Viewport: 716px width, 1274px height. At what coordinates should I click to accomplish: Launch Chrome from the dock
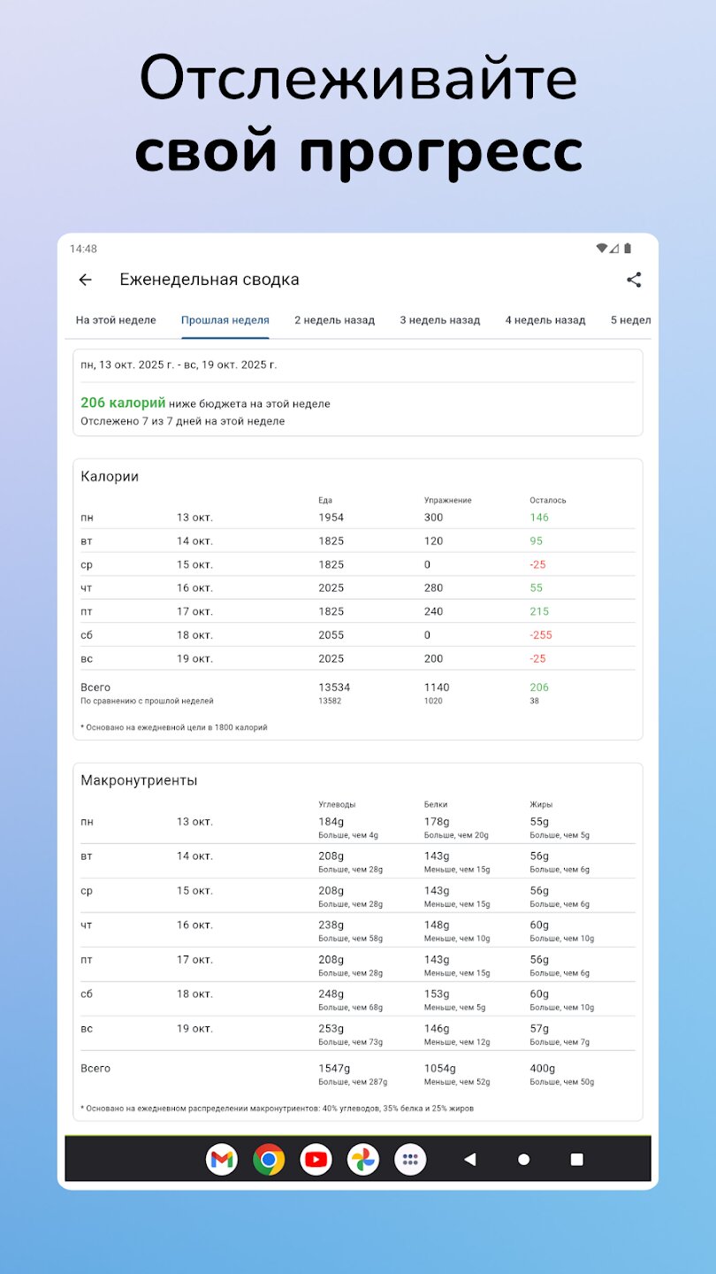[x=269, y=1159]
